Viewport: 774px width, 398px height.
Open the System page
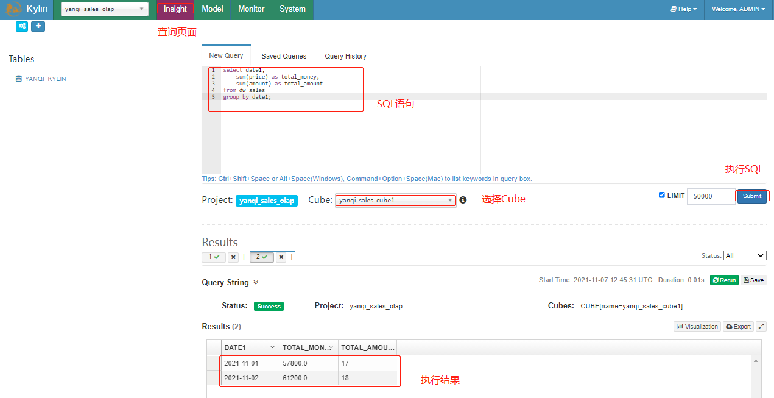[292, 9]
